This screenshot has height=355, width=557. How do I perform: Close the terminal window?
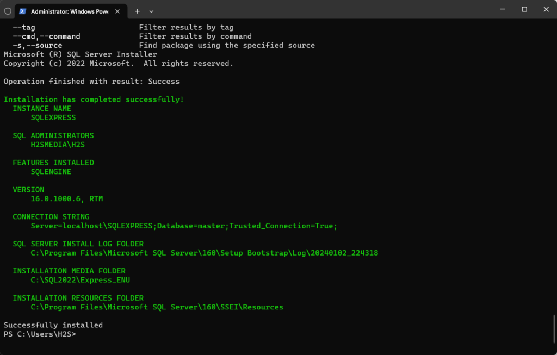pos(546,9)
